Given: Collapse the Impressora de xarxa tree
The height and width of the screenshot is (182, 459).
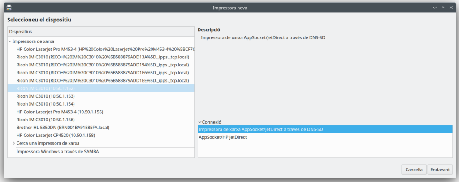Looking at the screenshot, I should tap(10, 41).
